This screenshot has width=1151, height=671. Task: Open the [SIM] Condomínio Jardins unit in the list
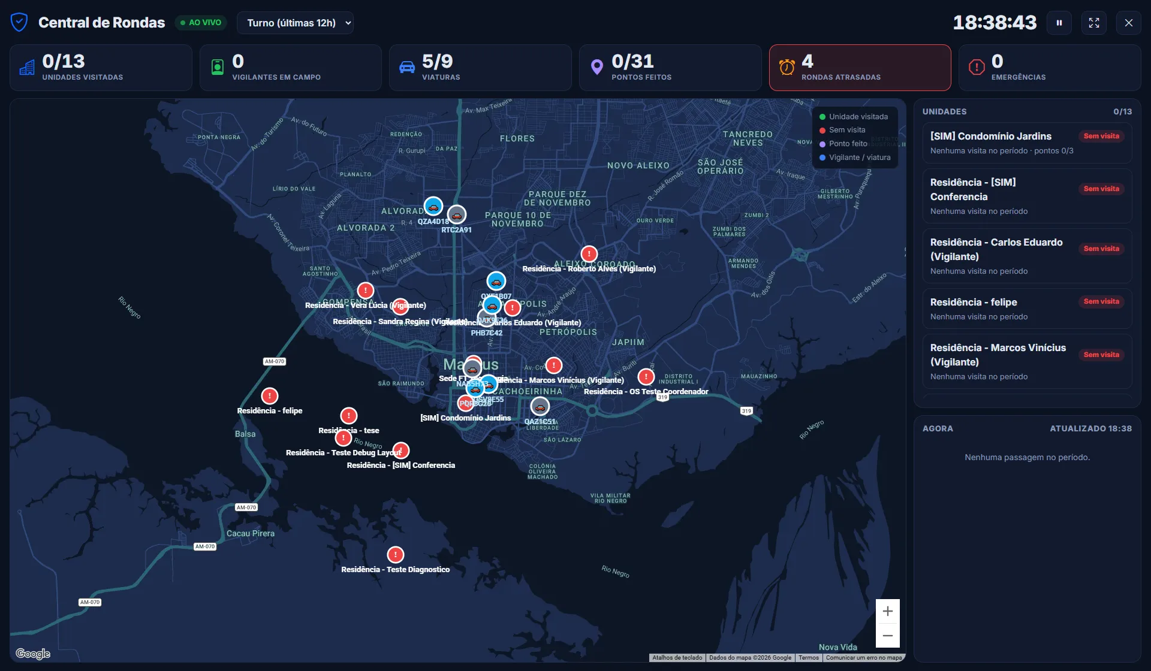pyautogui.click(x=1027, y=143)
